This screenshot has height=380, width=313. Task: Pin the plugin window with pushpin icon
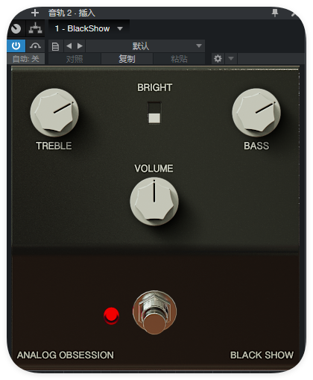click(x=275, y=13)
